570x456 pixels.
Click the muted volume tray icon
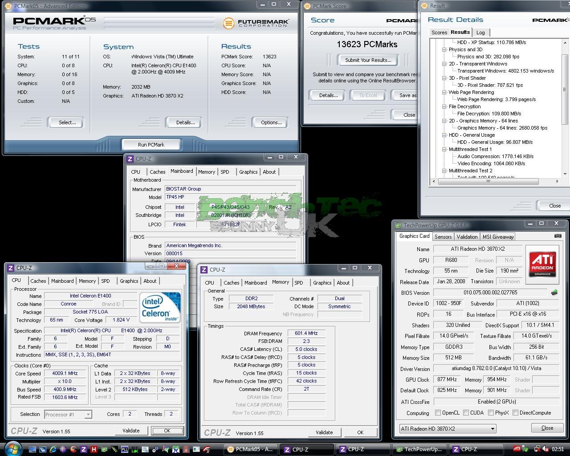pyautogui.click(x=546, y=449)
